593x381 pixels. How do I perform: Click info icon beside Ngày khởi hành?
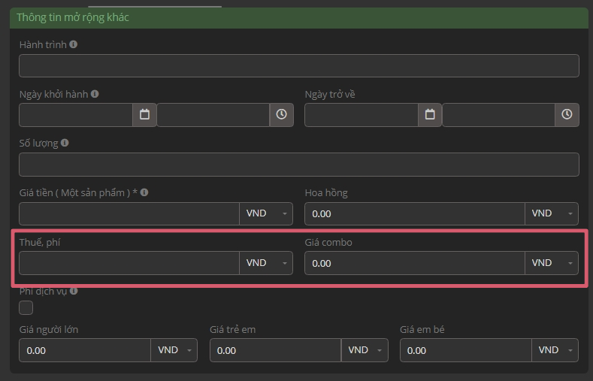click(x=95, y=94)
